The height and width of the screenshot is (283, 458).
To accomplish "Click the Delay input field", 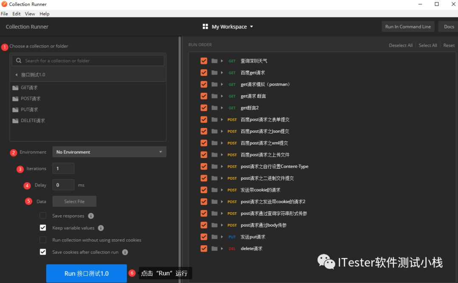I will click(63, 185).
